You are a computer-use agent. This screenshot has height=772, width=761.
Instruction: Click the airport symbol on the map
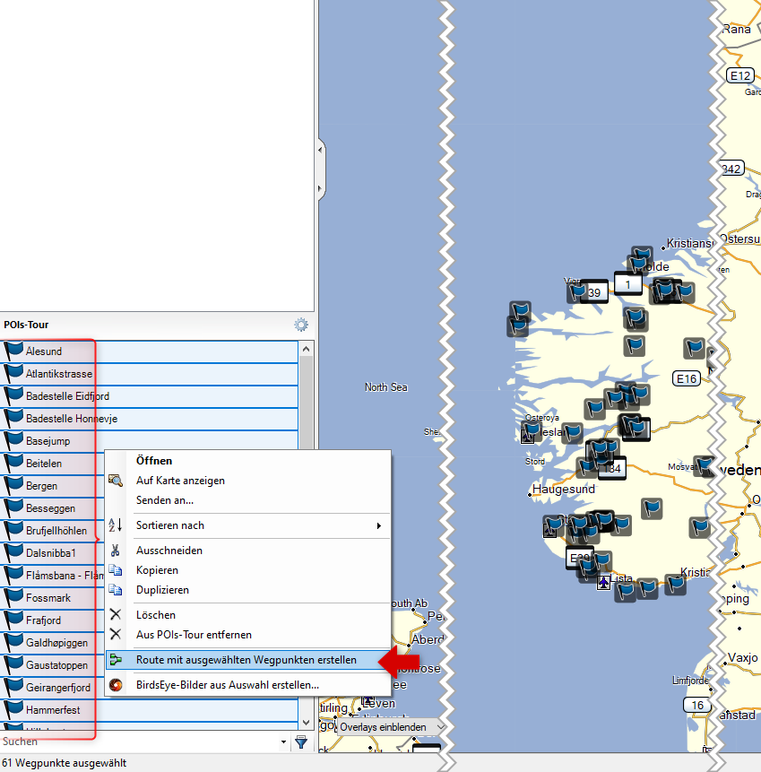603,583
